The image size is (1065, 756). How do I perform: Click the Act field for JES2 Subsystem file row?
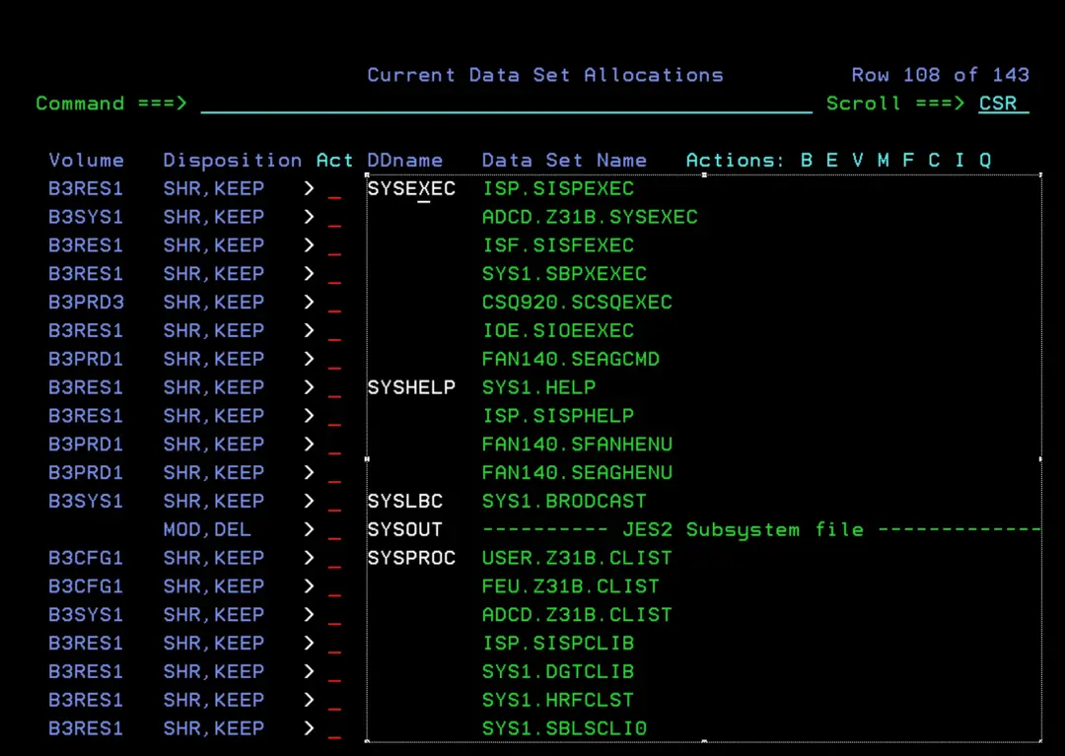[x=334, y=531]
